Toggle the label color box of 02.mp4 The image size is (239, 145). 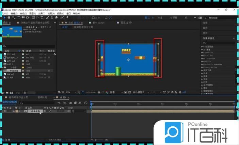click(23, 77)
